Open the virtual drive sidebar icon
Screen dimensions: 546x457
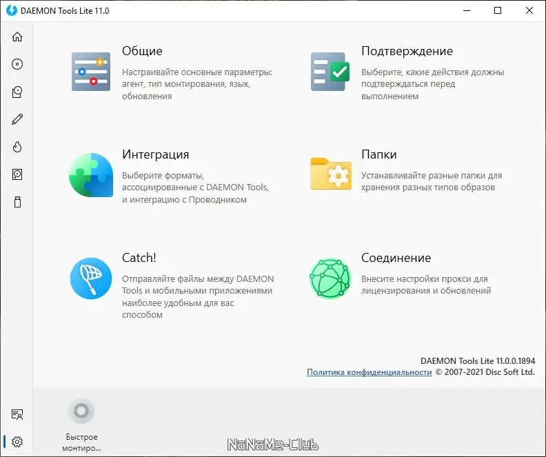pos(17,92)
